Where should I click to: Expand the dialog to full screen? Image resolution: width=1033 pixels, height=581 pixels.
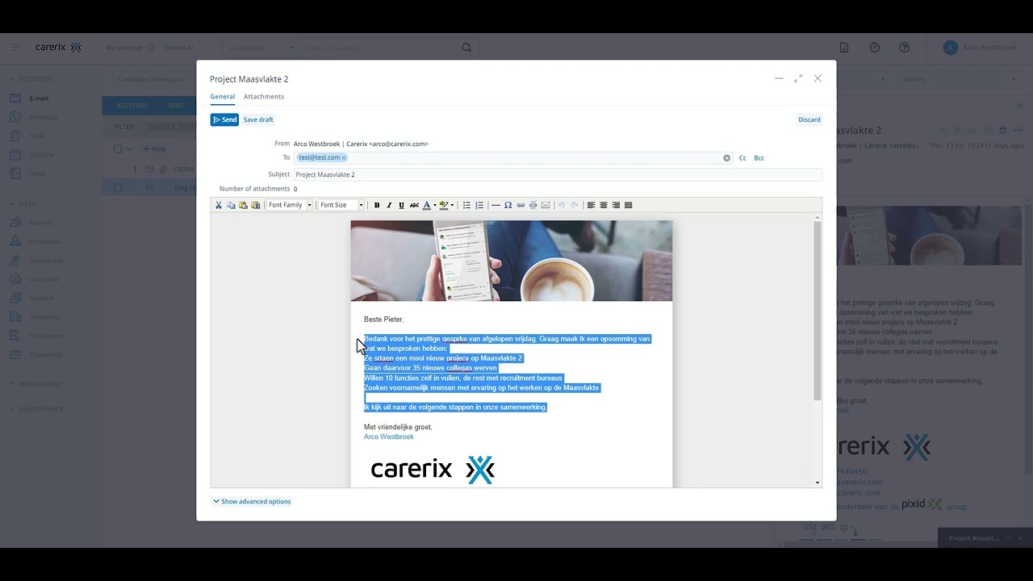click(798, 78)
